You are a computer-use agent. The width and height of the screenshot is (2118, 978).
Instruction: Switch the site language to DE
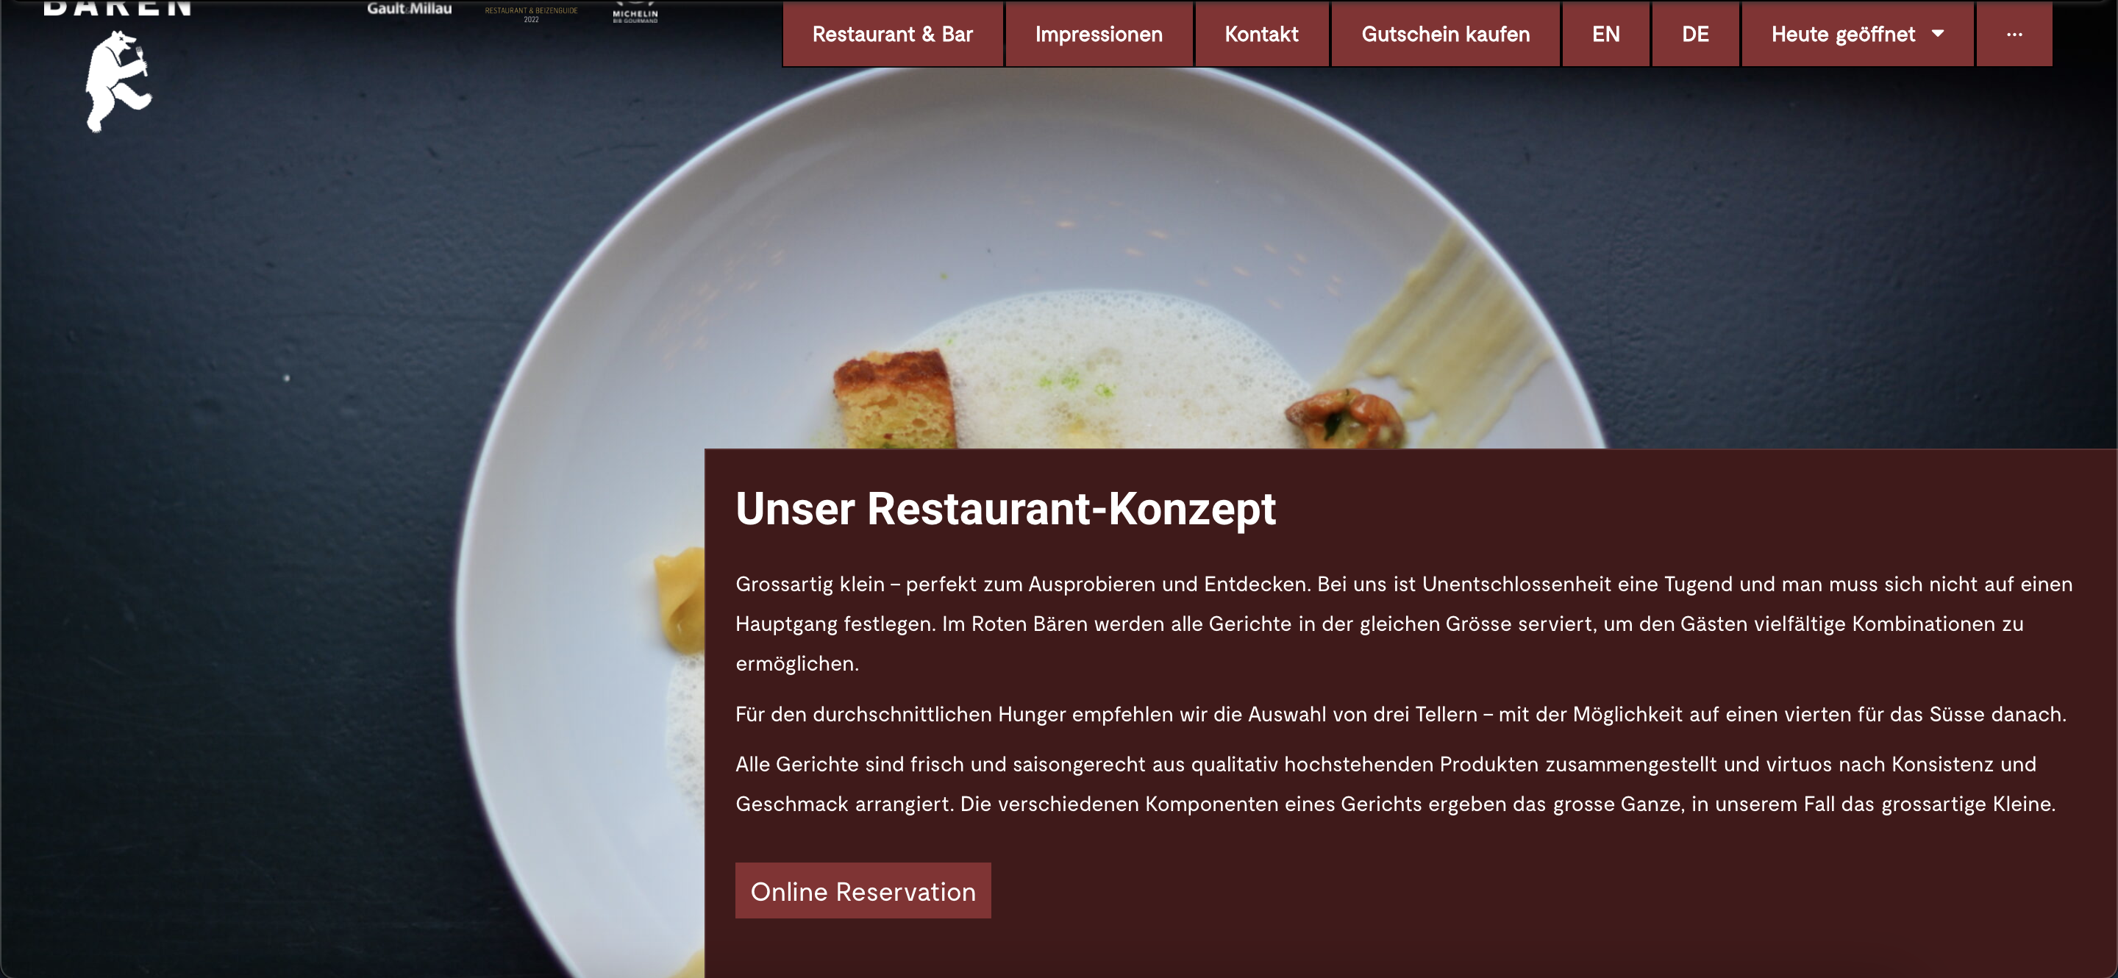point(1695,34)
